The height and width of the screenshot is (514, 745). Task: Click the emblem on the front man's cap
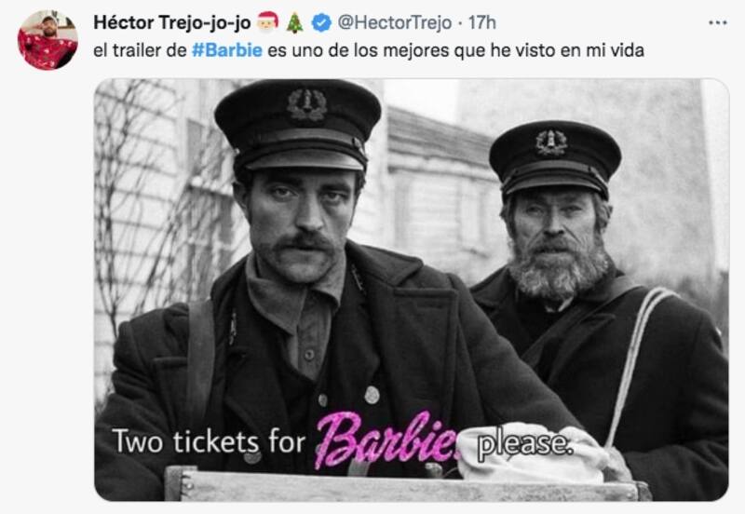pyautogui.click(x=307, y=104)
